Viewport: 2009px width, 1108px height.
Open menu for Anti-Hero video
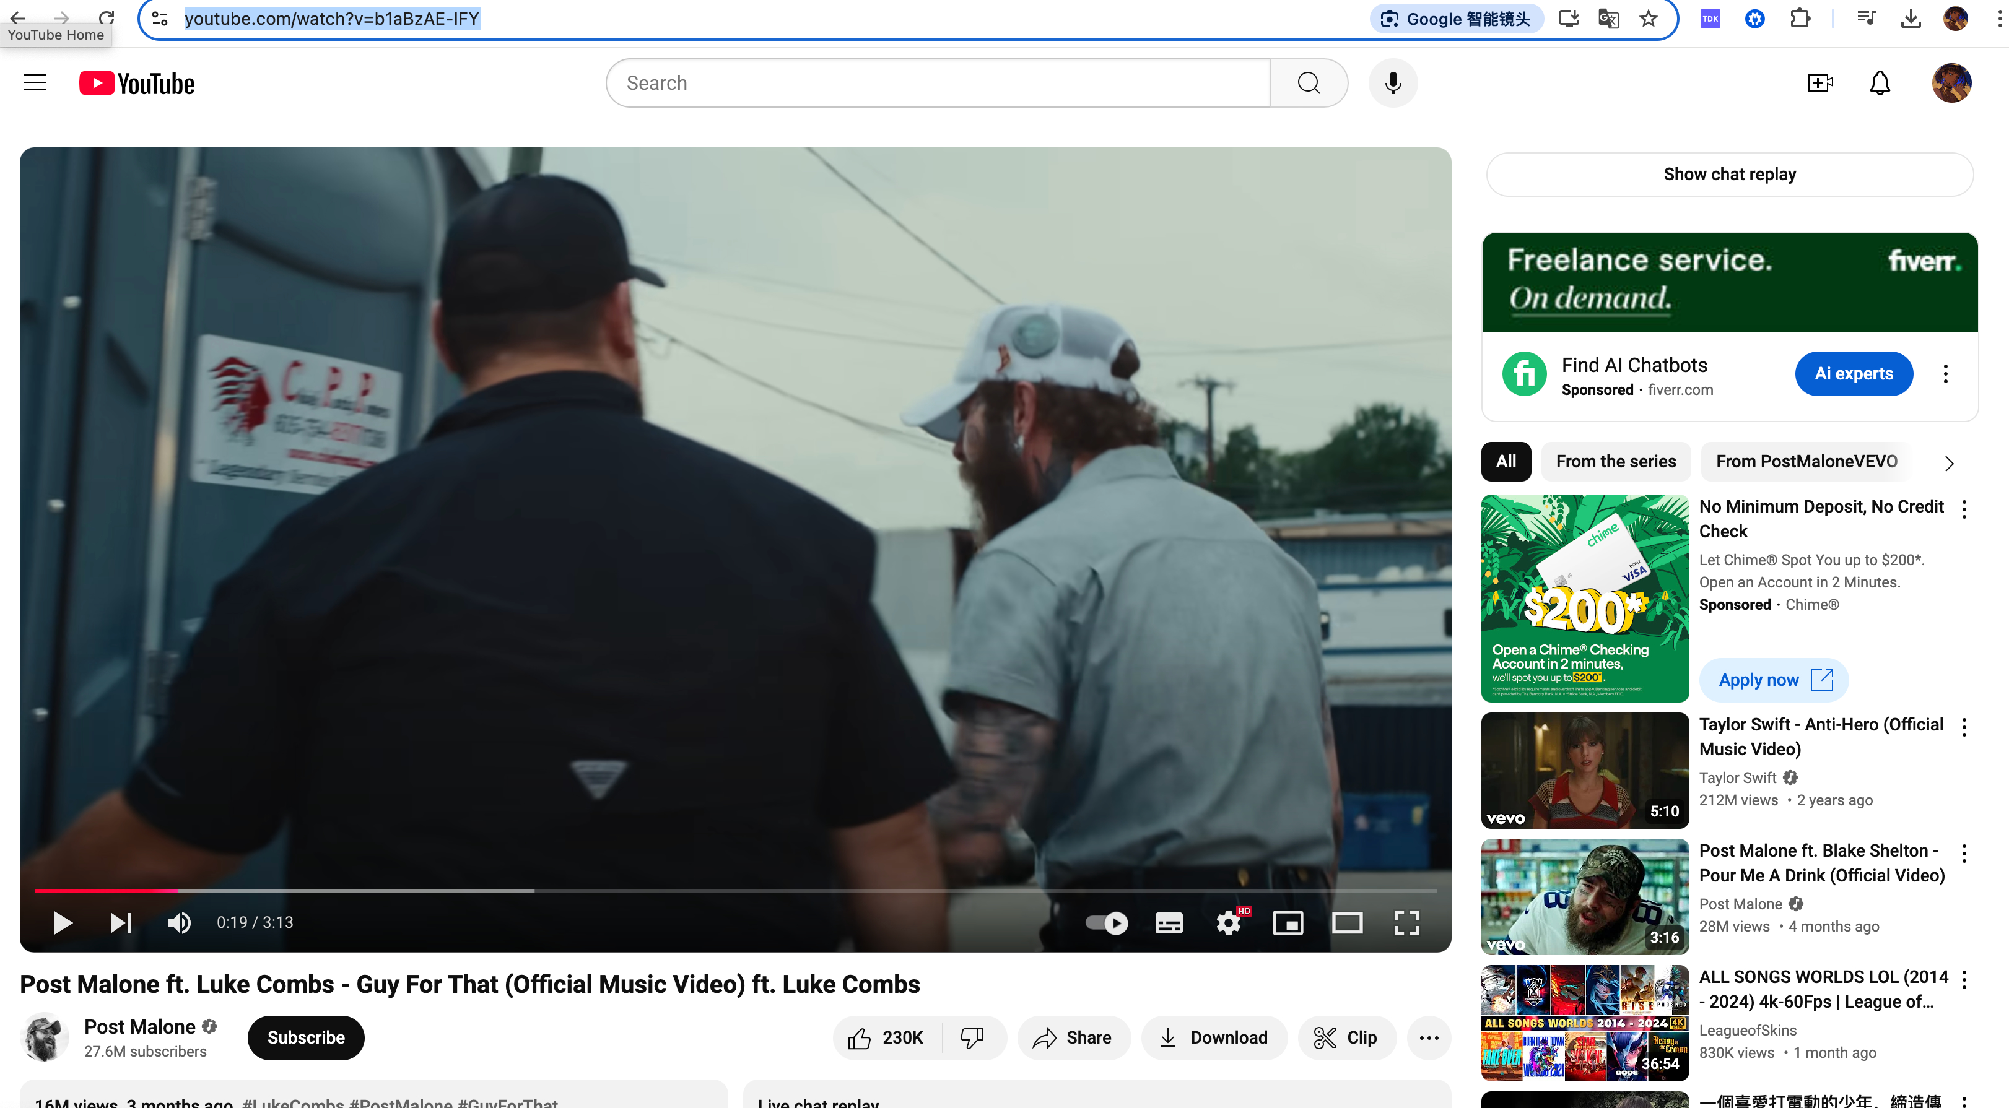pyautogui.click(x=1964, y=727)
